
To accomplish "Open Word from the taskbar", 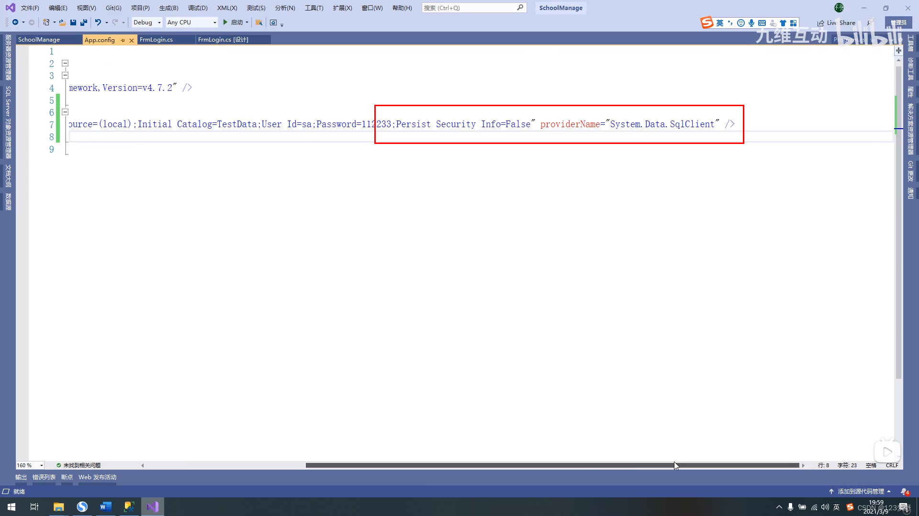I will (x=106, y=507).
